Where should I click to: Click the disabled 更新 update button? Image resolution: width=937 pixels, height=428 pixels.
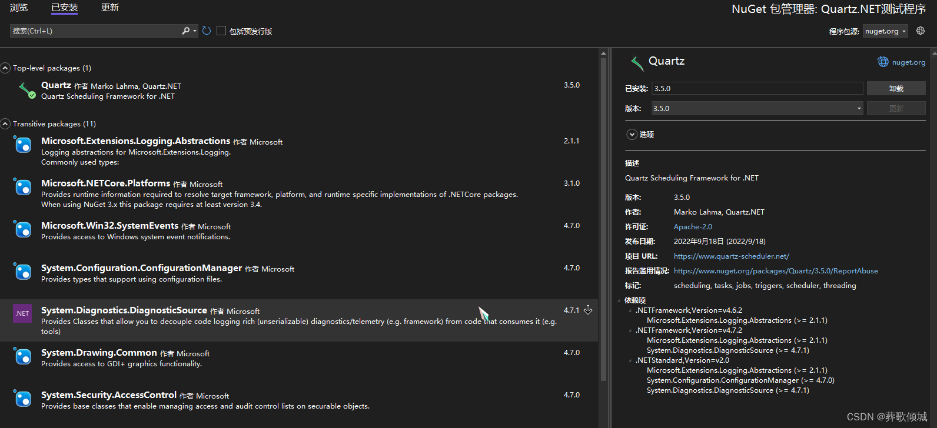coord(896,108)
